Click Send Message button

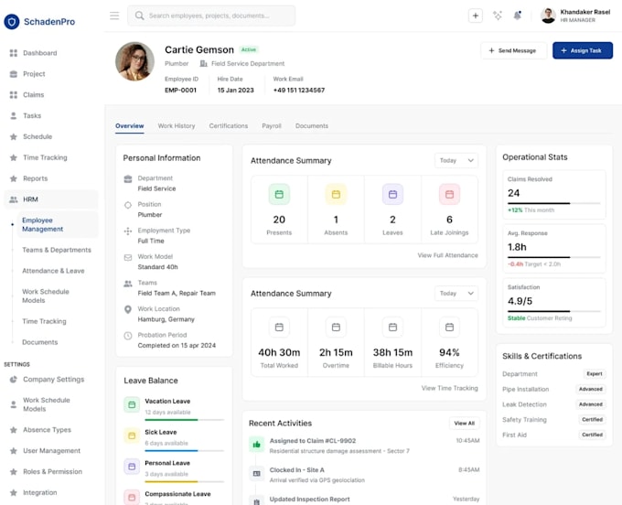point(513,50)
